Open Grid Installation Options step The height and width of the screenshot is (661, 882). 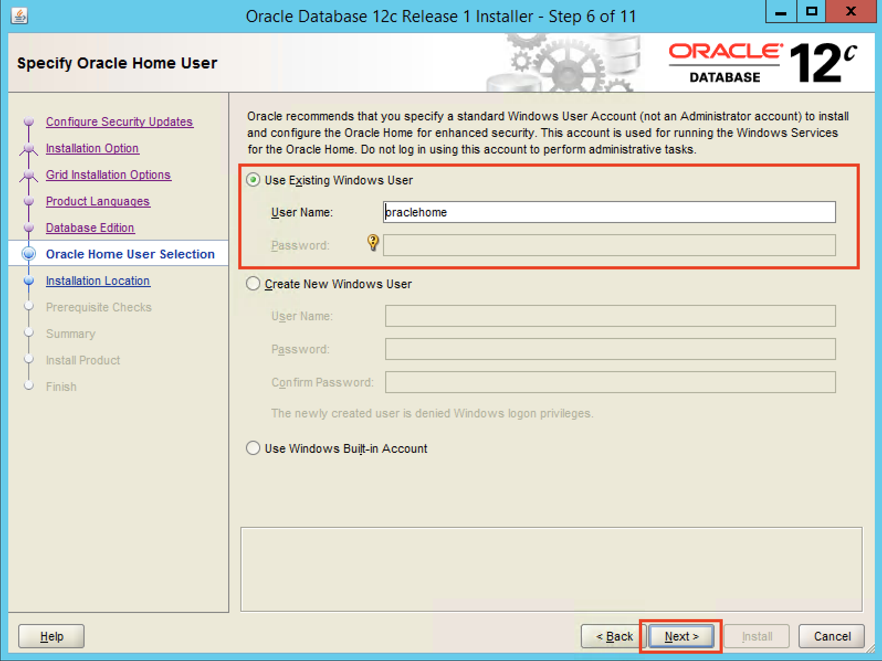coord(108,174)
